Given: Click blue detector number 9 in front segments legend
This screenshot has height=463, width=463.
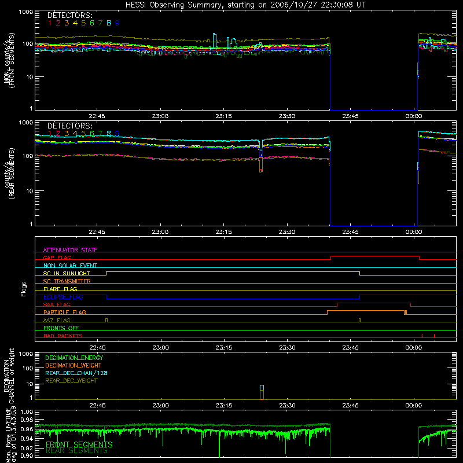Looking at the screenshot, I should tap(117, 23).
